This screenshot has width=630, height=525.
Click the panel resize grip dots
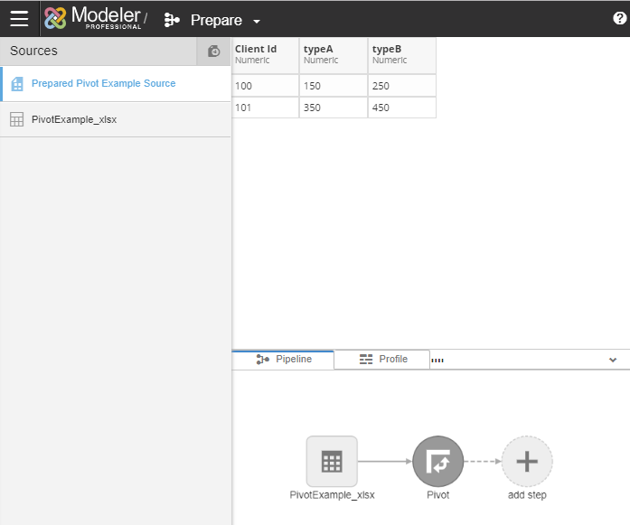click(x=437, y=360)
